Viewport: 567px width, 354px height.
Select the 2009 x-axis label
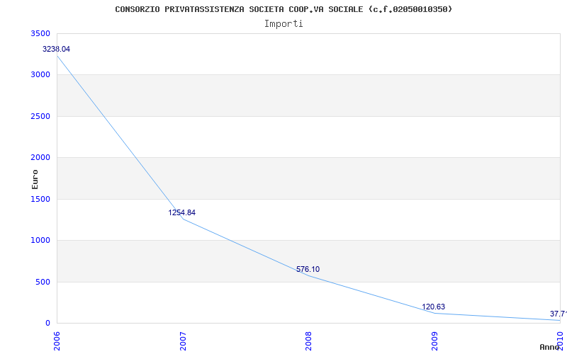pyautogui.click(x=434, y=339)
